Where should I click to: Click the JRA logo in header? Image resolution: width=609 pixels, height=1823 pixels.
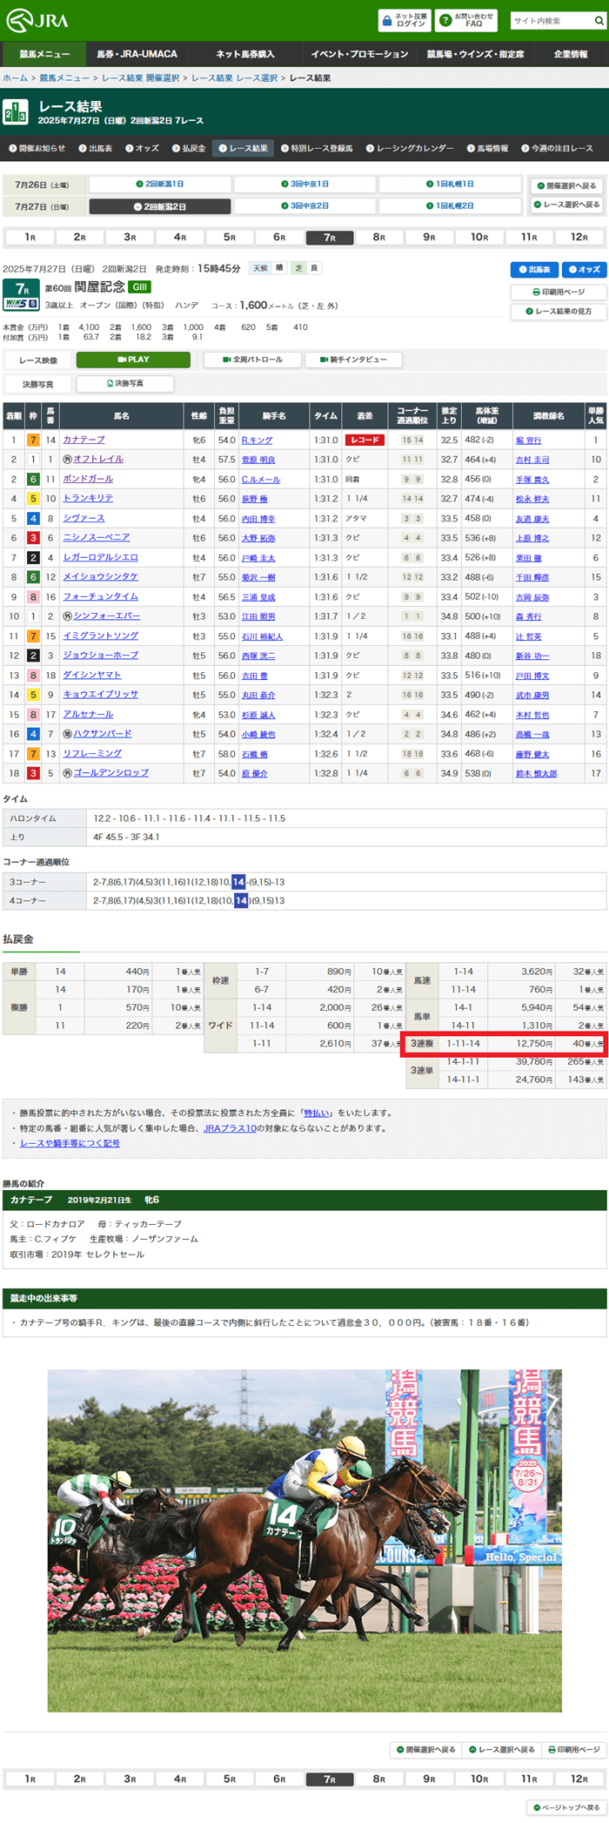[x=37, y=20]
